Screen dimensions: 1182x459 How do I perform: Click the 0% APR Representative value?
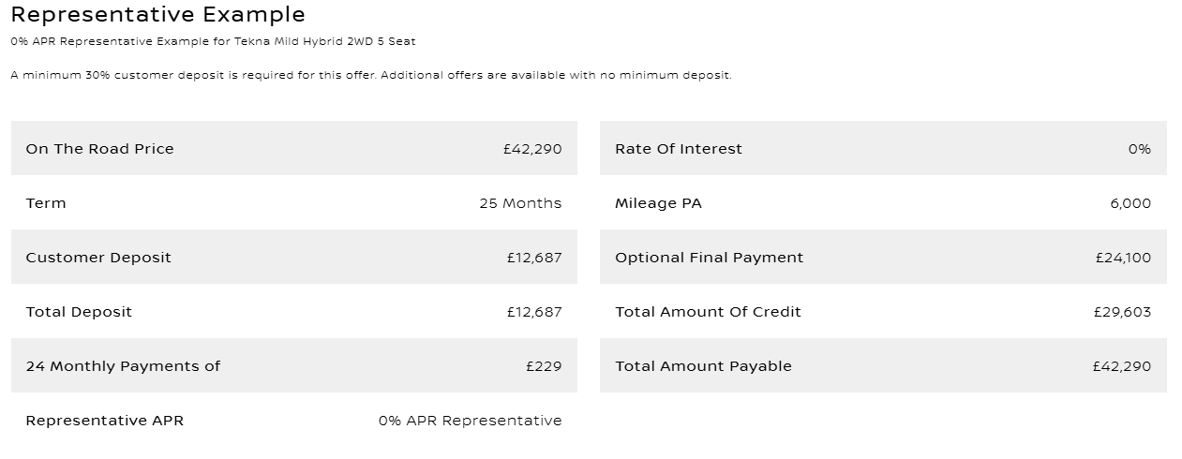click(470, 421)
